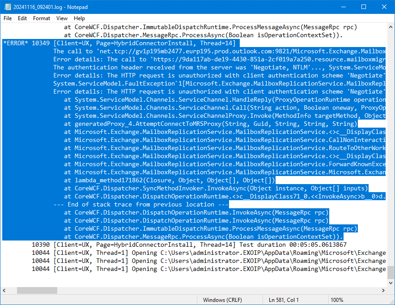Image resolution: width=395 pixels, height=305 pixels.
Task: Click the vertical scrollbar down arrow
Action: 391,283
